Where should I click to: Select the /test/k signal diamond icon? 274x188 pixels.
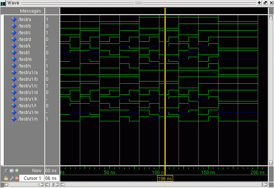pos(14,46)
